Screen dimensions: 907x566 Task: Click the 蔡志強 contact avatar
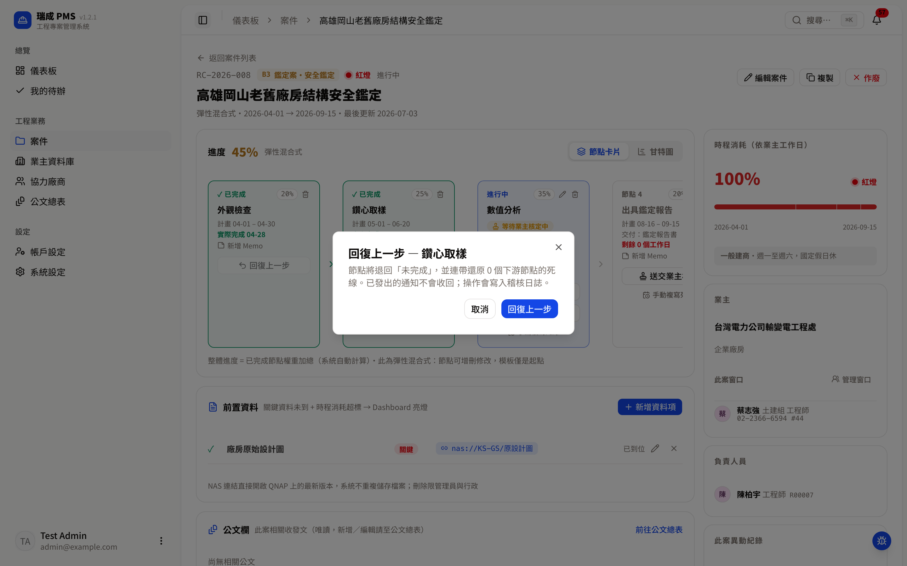coord(722,414)
